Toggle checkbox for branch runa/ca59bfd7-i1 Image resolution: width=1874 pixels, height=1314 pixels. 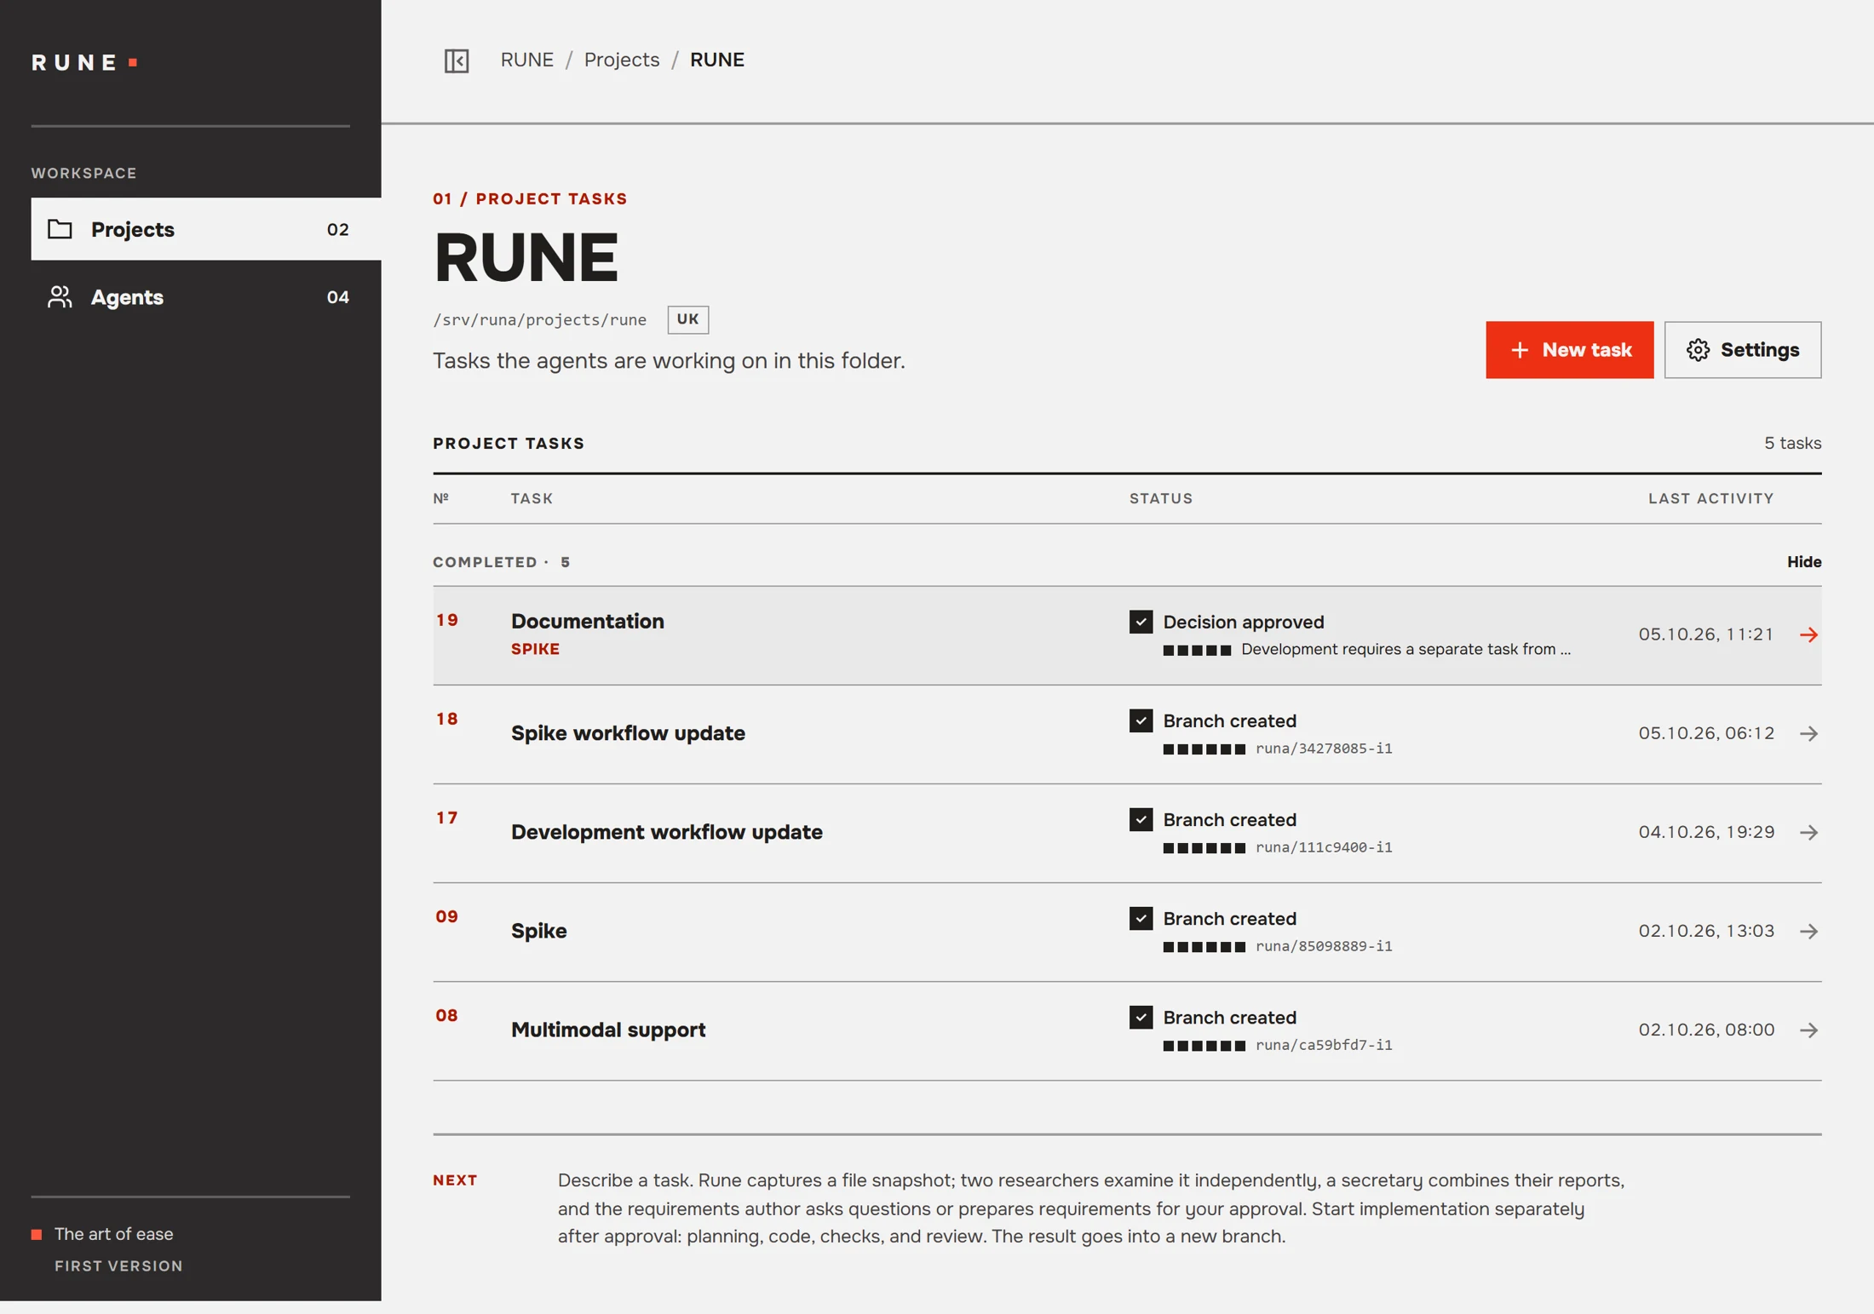(1141, 1017)
